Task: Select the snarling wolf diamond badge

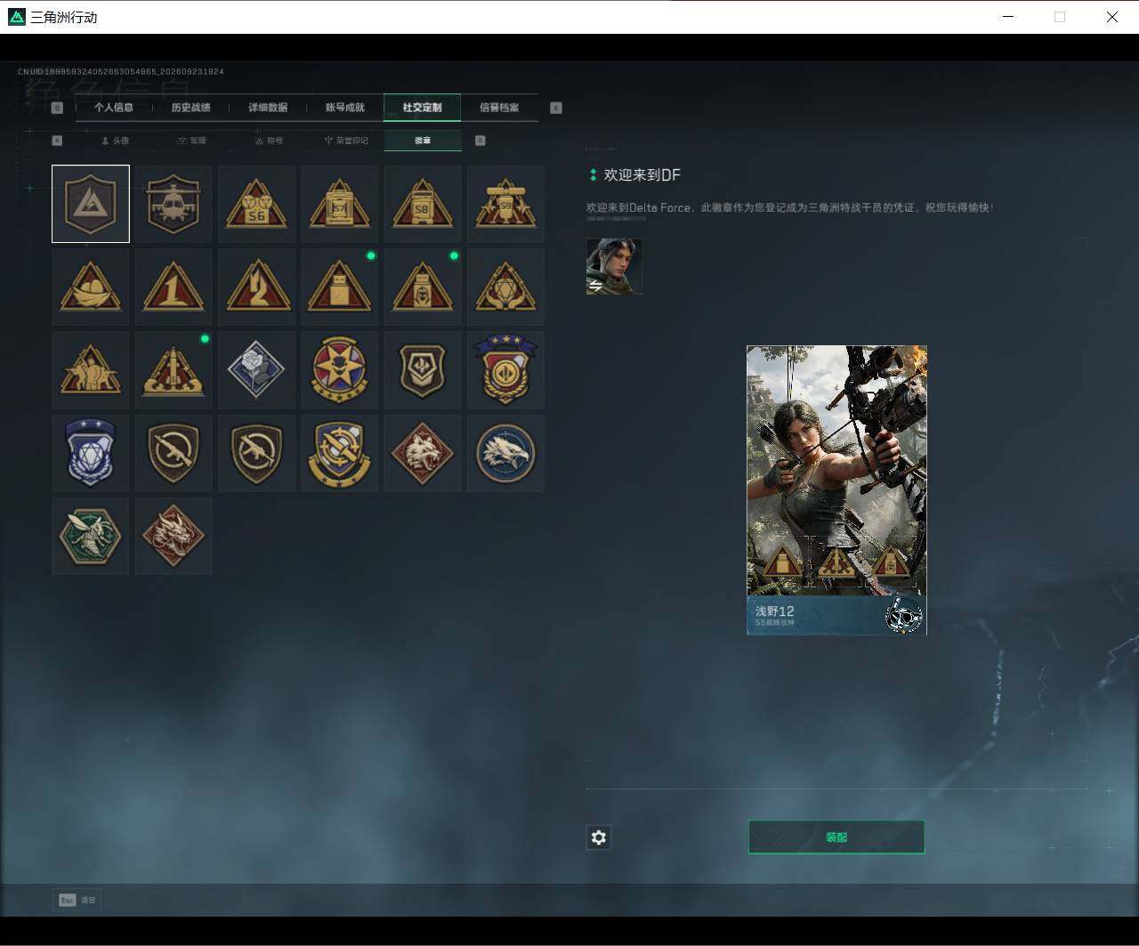Action: click(x=423, y=453)
